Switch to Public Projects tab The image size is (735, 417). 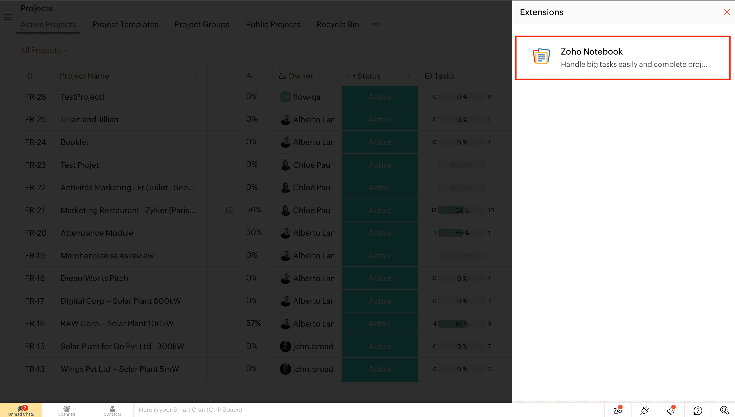[273, 24]
